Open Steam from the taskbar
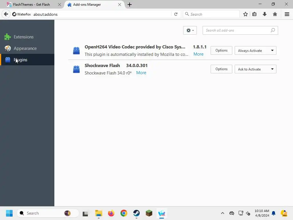The height and width of the screenshot is (220, 293). point(136,213)
